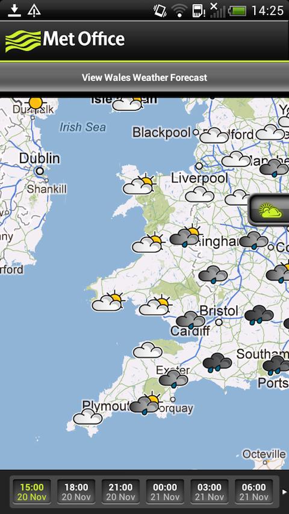The width and height of the screenshot is (289, 514).
Task: Tap sunny weather icon near Dundalk
Action: 36,104
